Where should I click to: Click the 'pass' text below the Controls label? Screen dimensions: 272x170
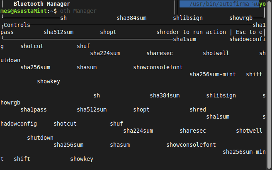pos(7,32)
